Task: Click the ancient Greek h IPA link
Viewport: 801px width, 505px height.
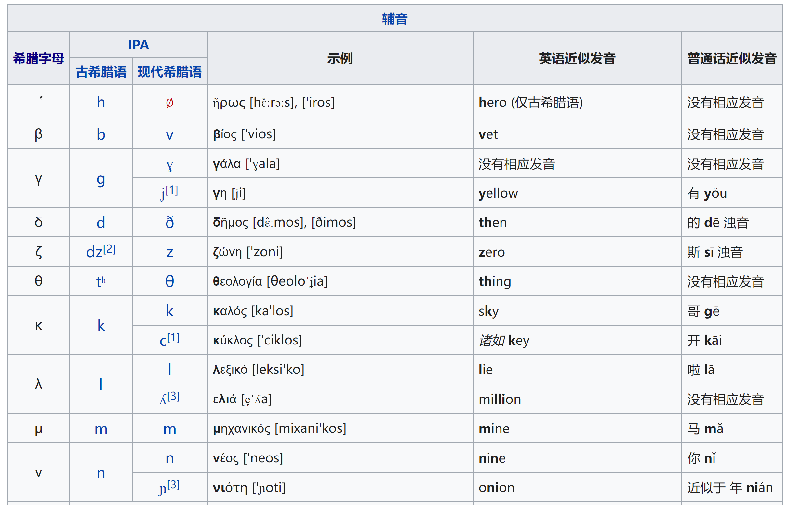Action: coord(101,102)
